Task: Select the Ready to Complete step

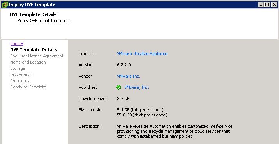Action: 28,87
